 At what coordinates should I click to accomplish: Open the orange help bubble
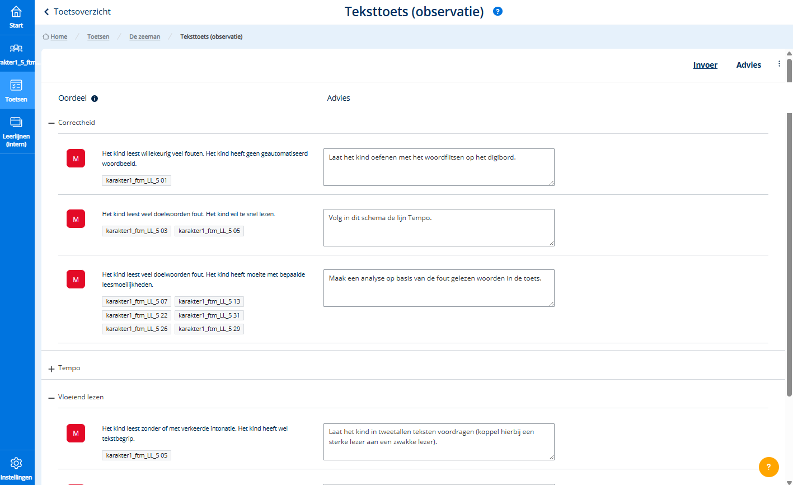coord(768,467)
